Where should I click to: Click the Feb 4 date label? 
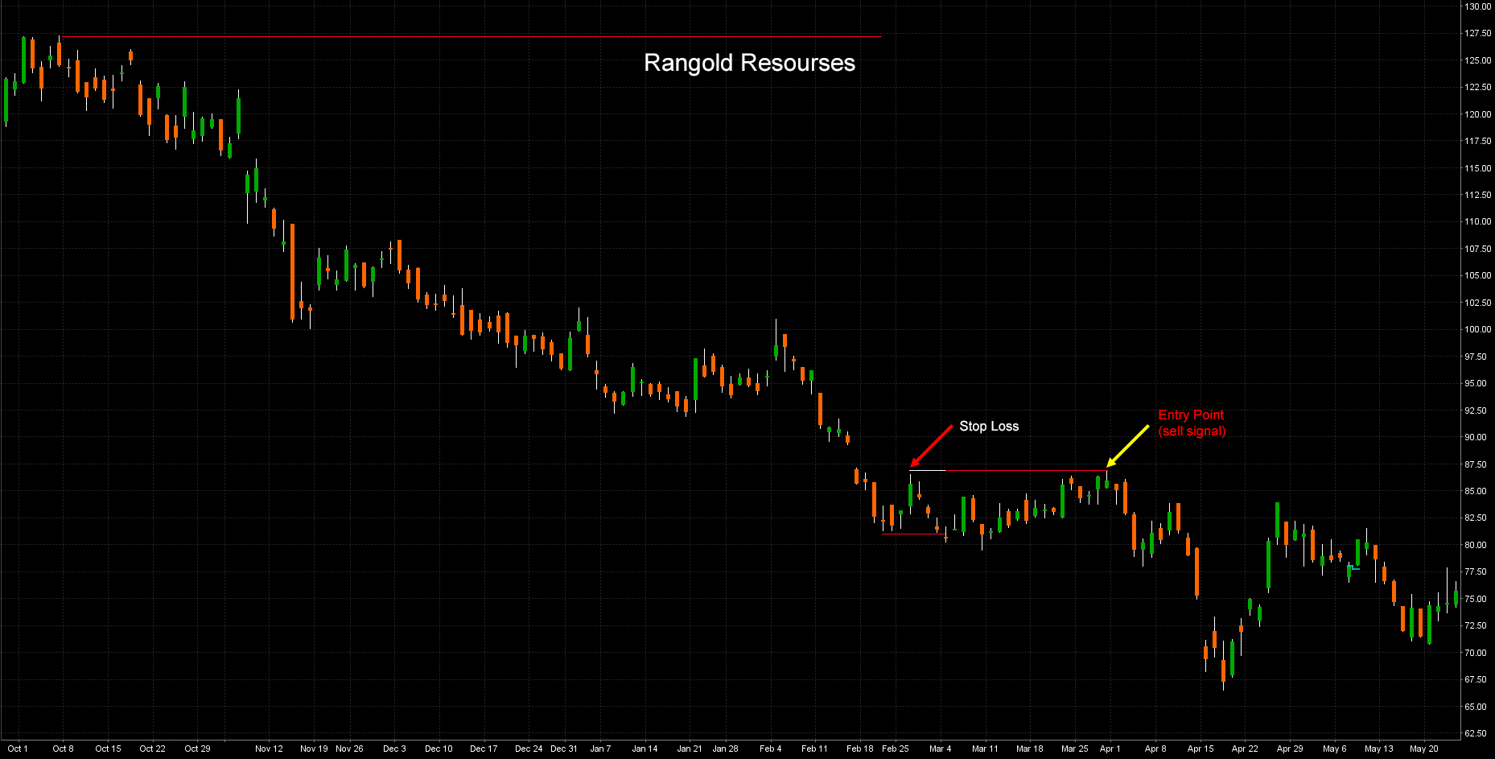click(x=770, y=749)
